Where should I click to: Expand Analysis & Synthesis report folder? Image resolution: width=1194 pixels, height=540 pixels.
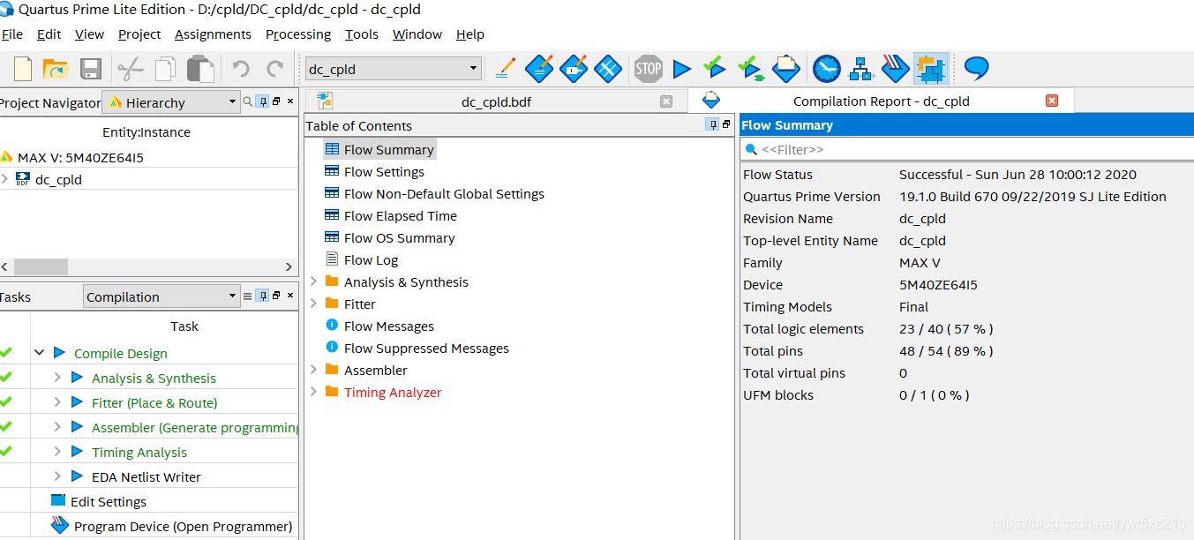click(x=313, y=281)
